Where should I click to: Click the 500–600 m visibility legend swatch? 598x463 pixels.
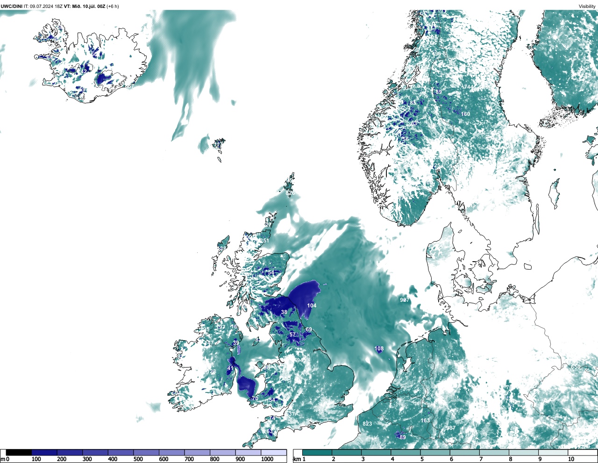(x=146, y=452)
